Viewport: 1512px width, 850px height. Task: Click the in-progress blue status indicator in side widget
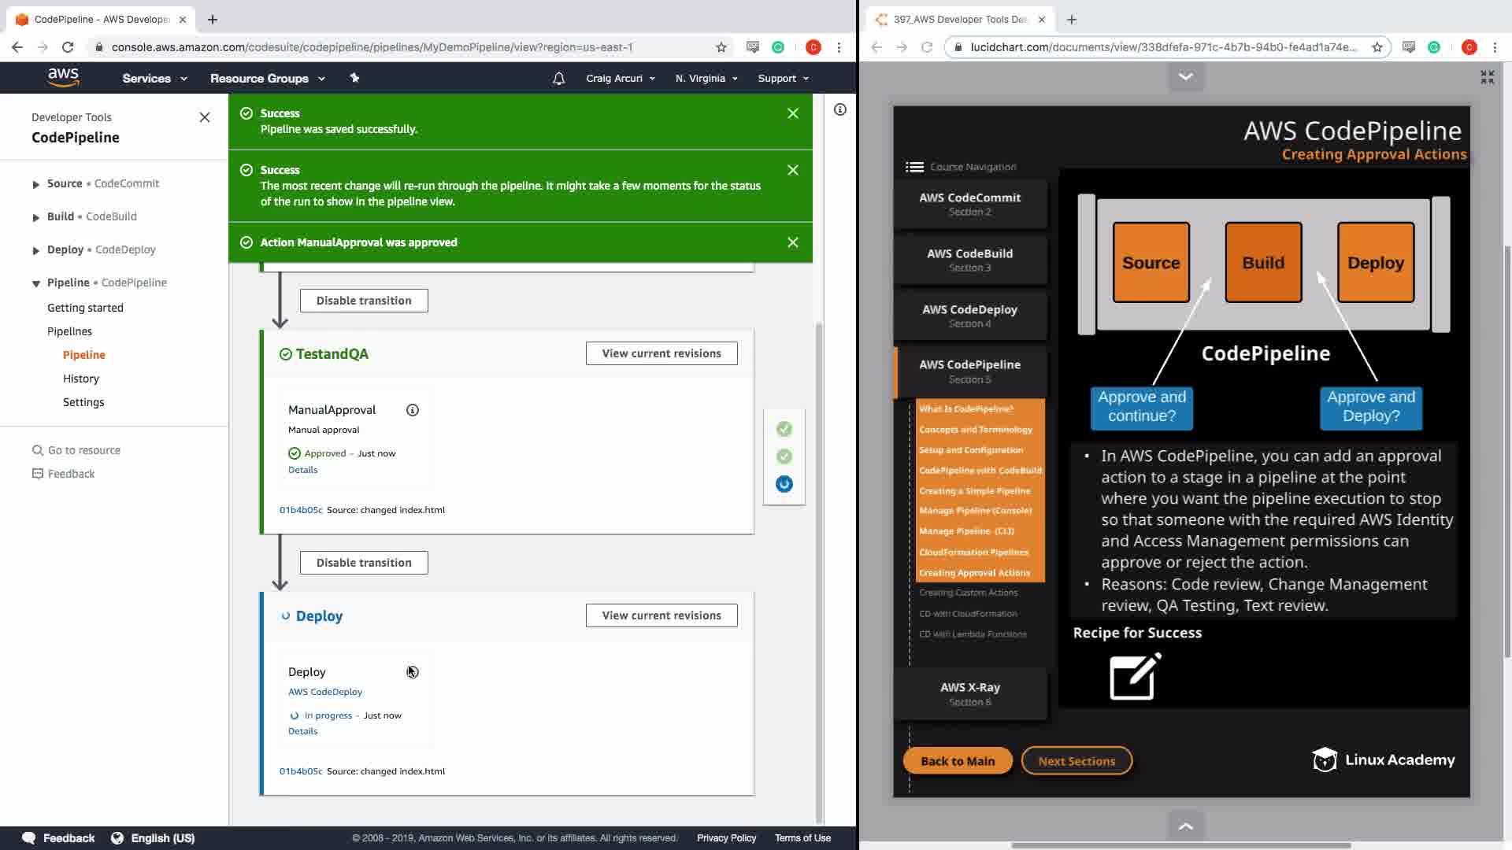tap(784, 484)
